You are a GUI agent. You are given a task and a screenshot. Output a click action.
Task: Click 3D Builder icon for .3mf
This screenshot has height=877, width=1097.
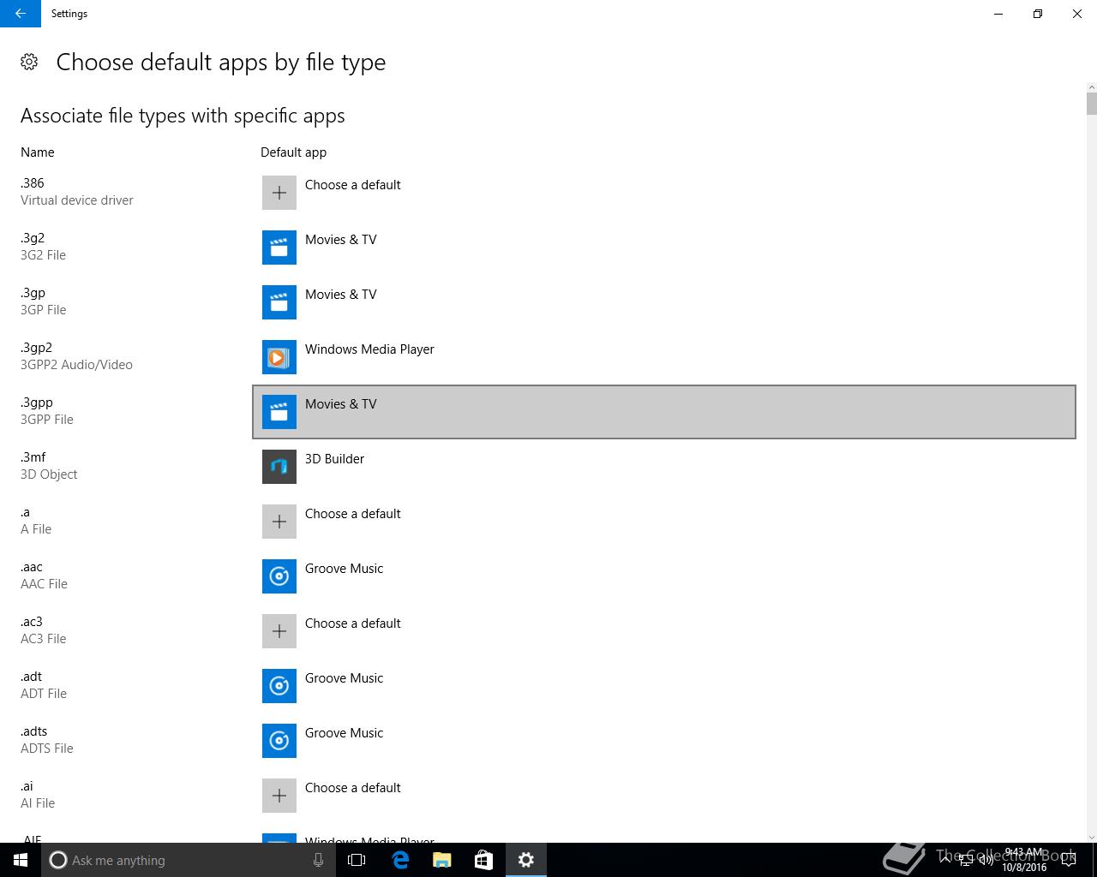[279, 467]
